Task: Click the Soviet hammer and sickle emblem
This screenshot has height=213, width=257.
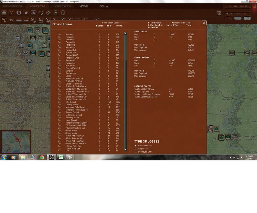Action: point(255,6)
